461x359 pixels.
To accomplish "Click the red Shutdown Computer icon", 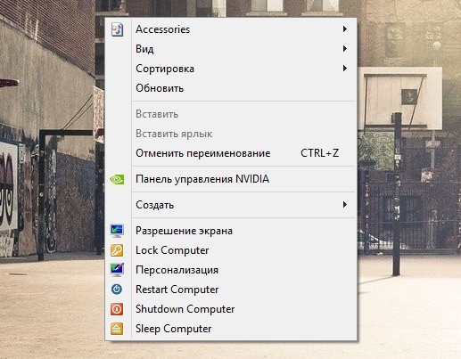I will click(117, 309).
